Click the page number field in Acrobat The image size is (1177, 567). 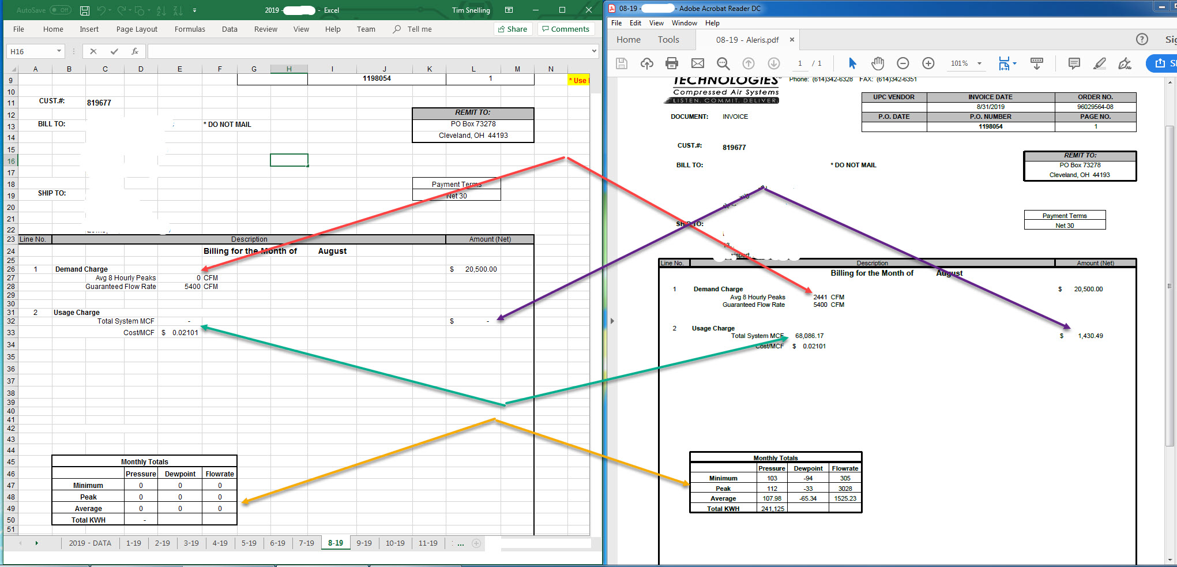click(800, 63)
